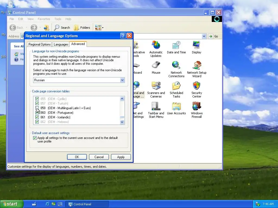Viewport: 278px width, 208px height.
Task: Open User Accounts icon
Action: 176,108
